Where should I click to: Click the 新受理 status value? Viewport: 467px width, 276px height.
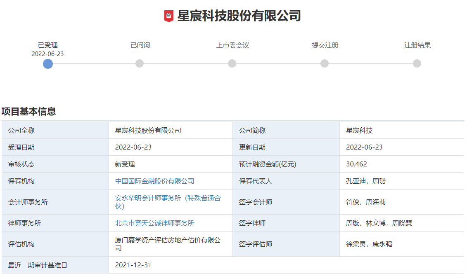point(125,164)
